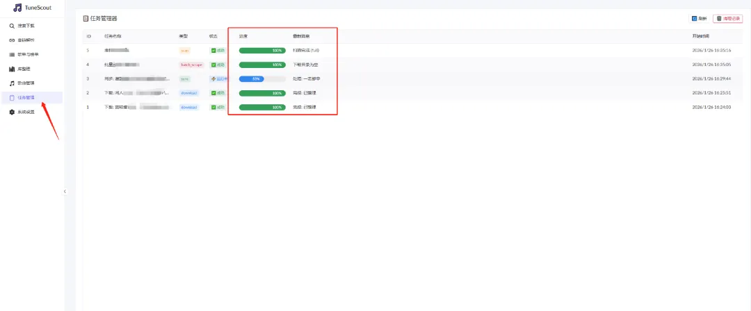Click the latest message text in task 1 row
The height and width of the screenshot is (311, 751).
(304, 108)
